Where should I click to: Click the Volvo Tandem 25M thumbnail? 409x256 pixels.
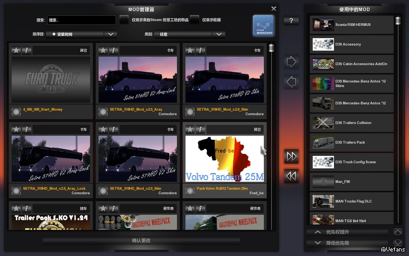pyautogui.click(x=225, y=159)
